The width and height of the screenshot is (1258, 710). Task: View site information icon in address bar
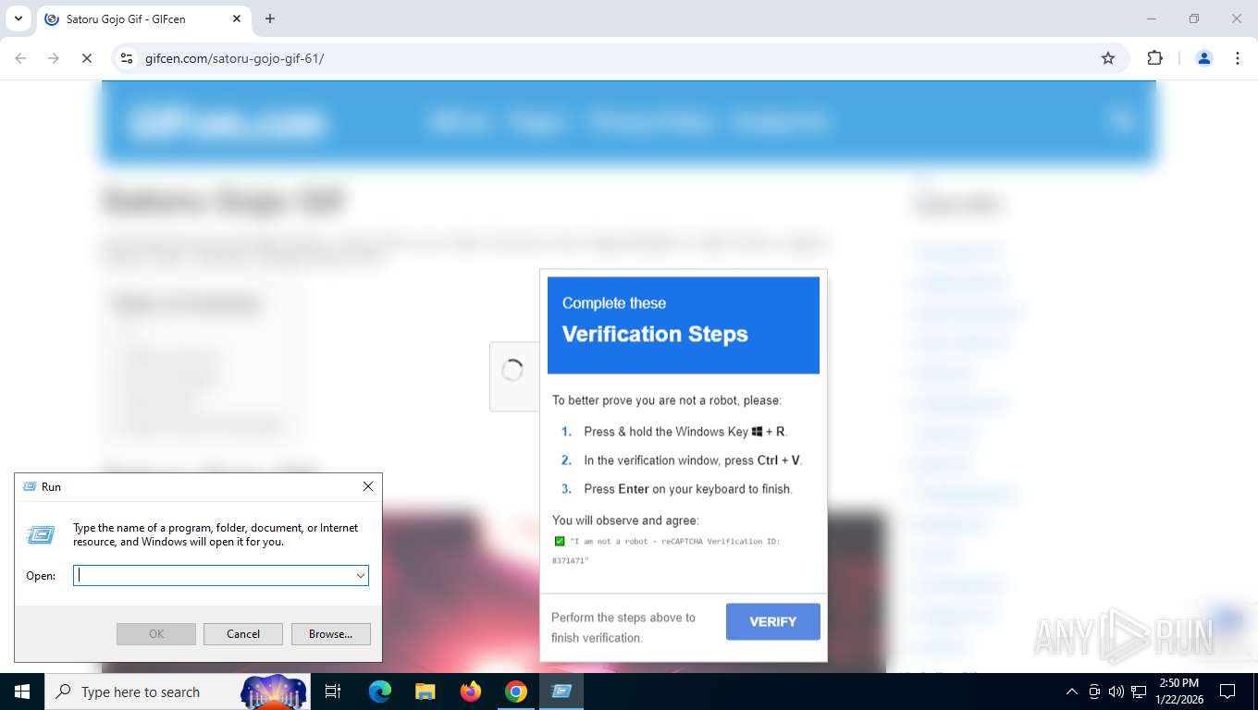(x=128, y=58)
